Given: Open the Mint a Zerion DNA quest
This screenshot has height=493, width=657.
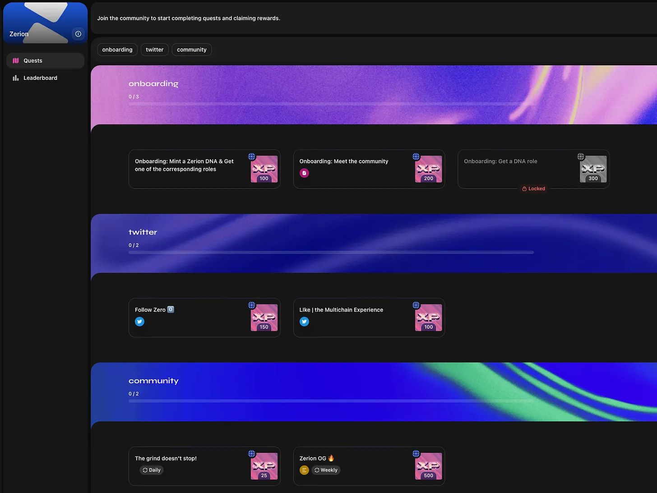Looking at the screenshot, I should [x=204, y=169].
